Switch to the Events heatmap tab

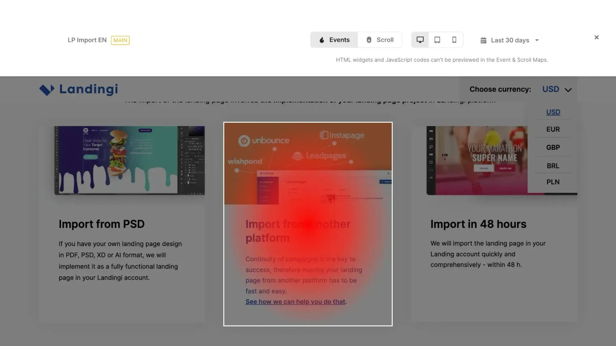pos(334,40)
